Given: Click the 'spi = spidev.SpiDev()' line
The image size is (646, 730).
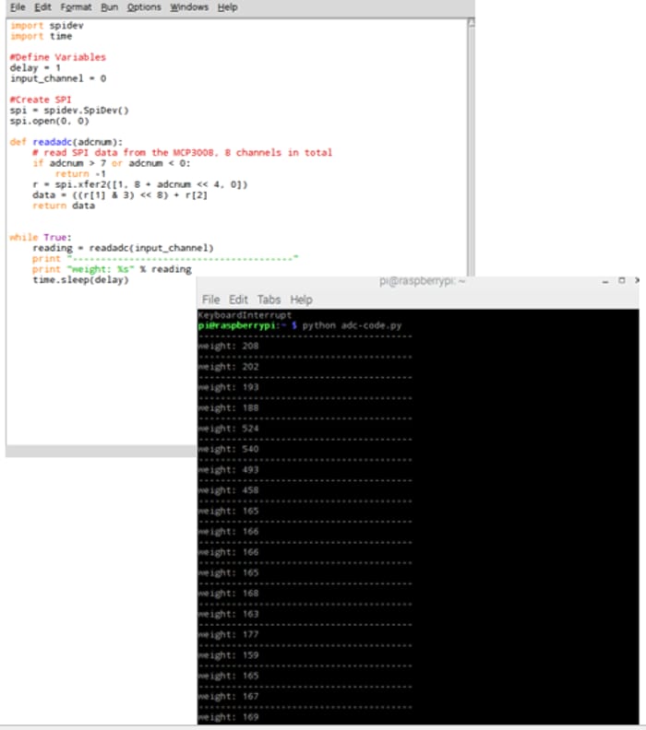Looking at the screenshot, I should pyautogui.click(x=69, y=111).
